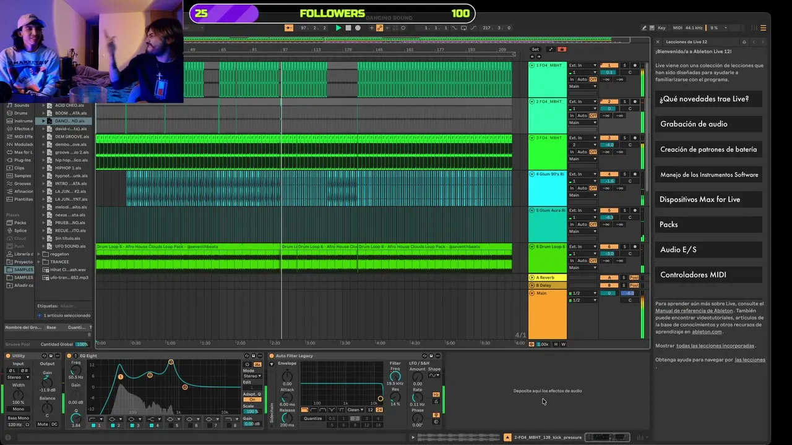Select Splice under Places in browser

pyautogui.click(x=20, y=231)
